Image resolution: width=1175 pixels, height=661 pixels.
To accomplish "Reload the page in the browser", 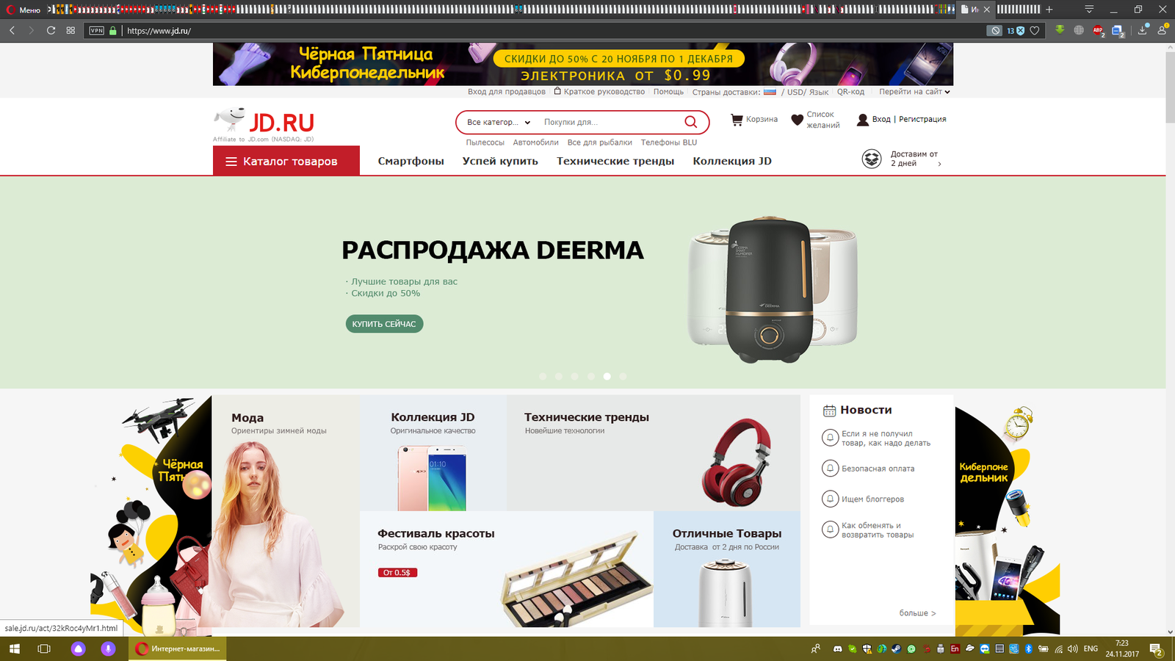I will coord(51,31).
